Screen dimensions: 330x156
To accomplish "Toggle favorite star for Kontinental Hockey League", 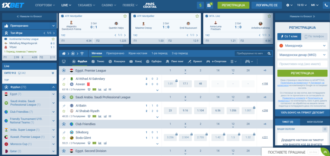I will 53,39.
